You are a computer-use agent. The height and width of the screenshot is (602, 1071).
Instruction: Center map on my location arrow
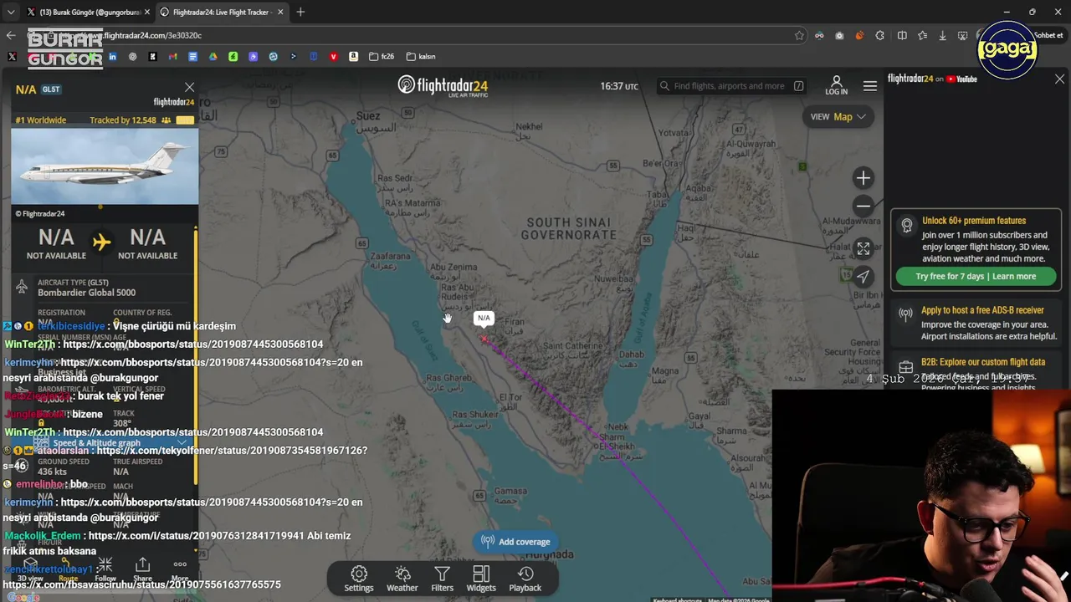(863, 277)
